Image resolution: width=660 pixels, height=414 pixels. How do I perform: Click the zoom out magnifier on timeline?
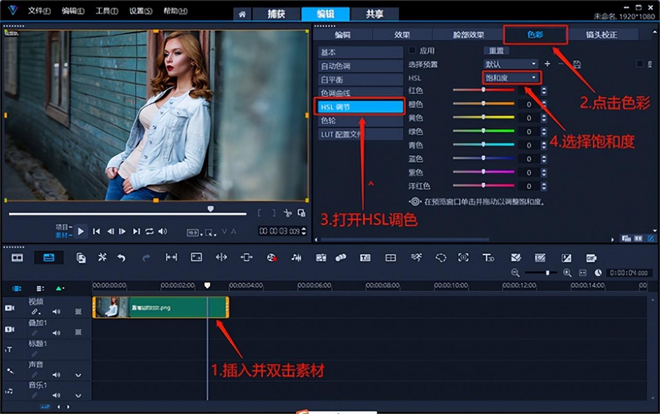pyautogui.click(x=515, y=273)
